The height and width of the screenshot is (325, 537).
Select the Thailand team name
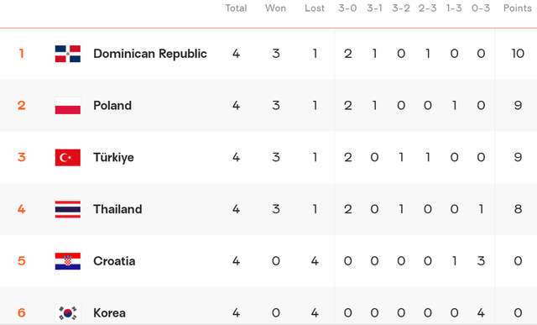click(117, 209)
